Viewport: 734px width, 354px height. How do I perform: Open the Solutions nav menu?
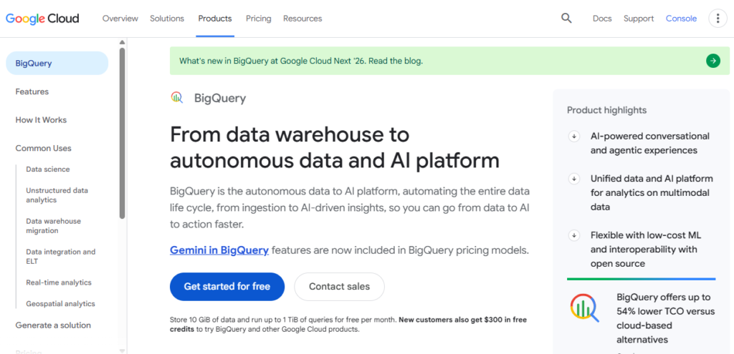(x=167, y=19)
